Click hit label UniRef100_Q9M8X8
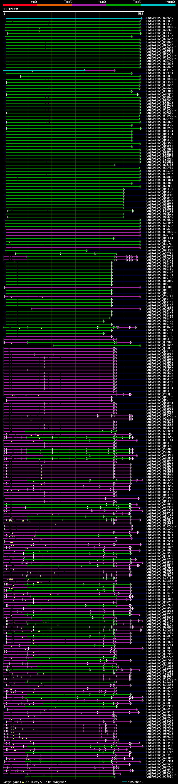178x784 pixels. point(160,342)
